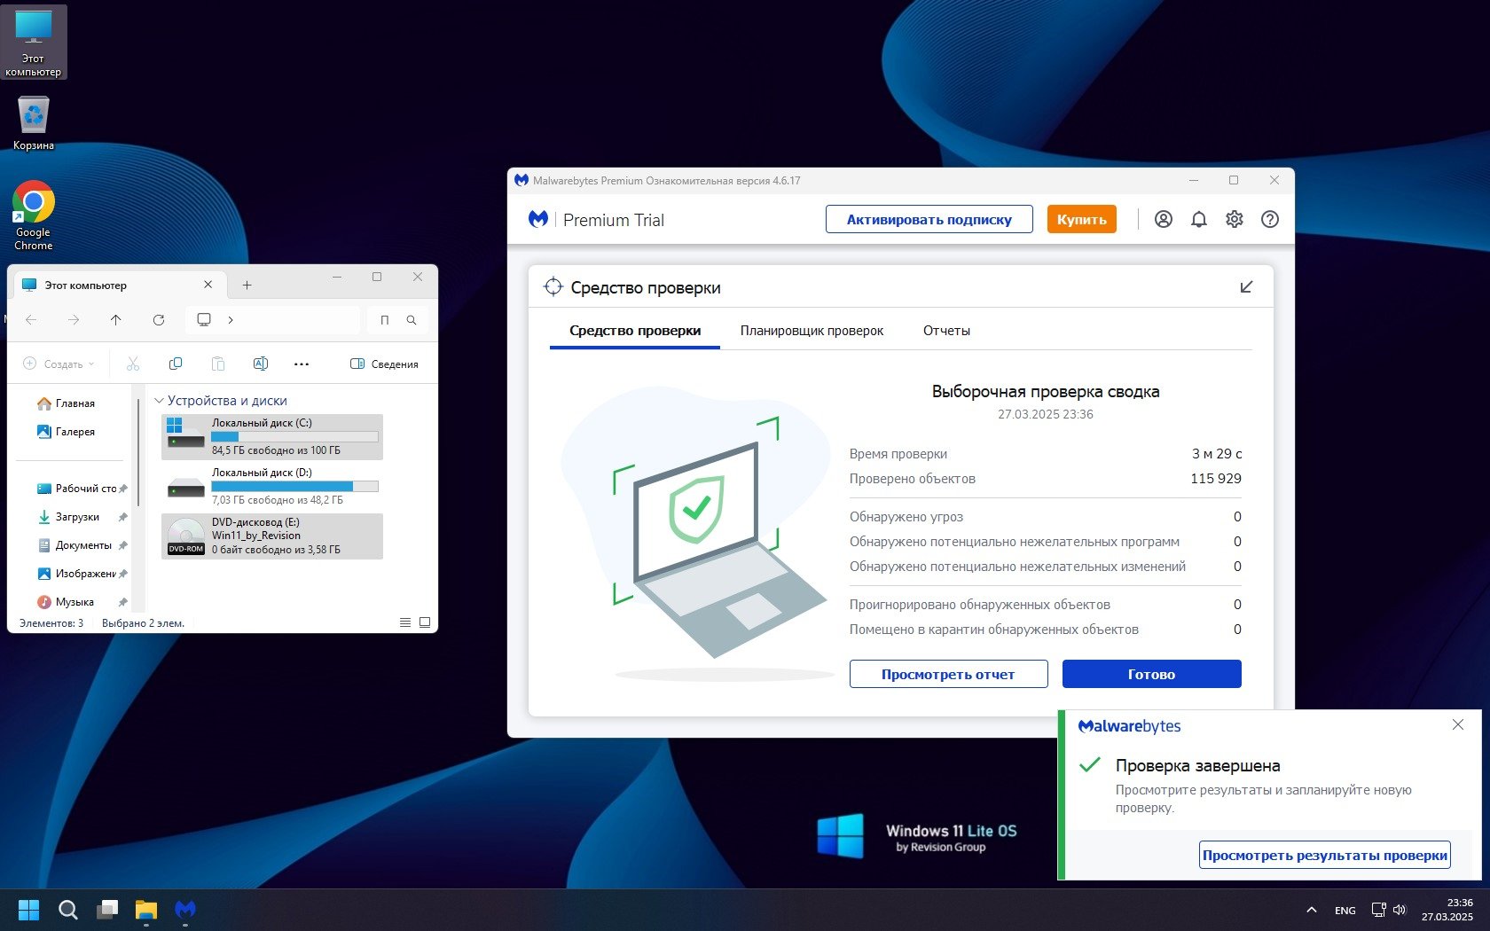Click the Rename icon in Explorer toolbar

pyautogui.click(x=261, y=364)
